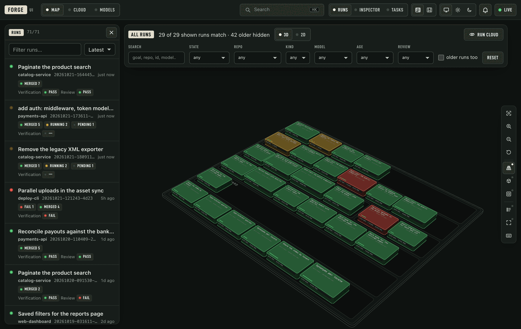521x329 pixels.
Task: Click the fit-to-view focus icon
Action: pos(509,113)
